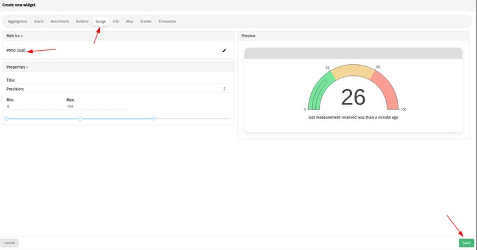Switch to the Alarm tab

39,22
